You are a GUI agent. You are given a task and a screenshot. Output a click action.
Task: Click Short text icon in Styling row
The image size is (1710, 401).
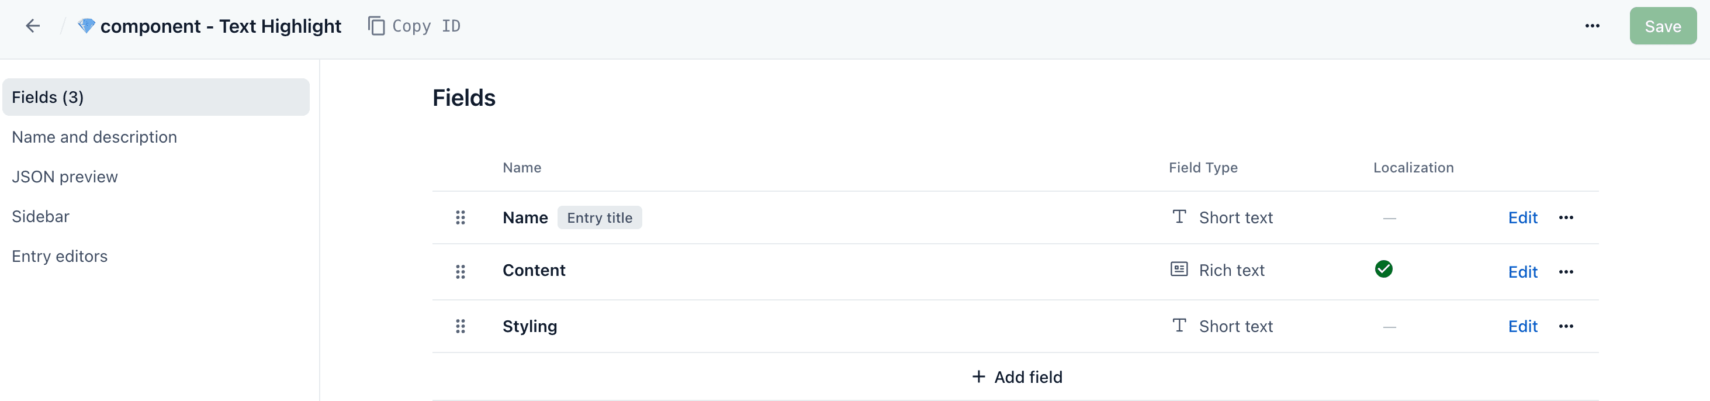pos(1179,326)
